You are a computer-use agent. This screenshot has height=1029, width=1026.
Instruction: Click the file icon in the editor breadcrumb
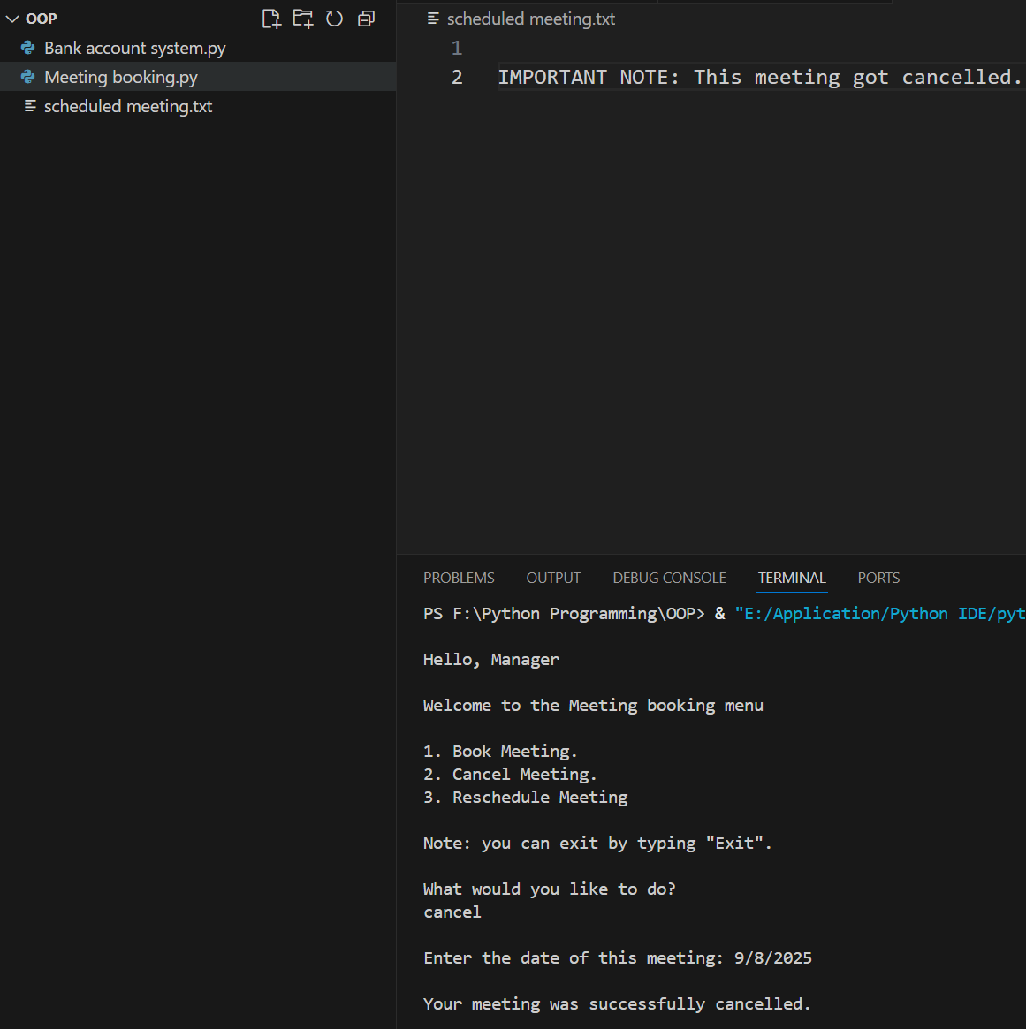tap(433, 19)
